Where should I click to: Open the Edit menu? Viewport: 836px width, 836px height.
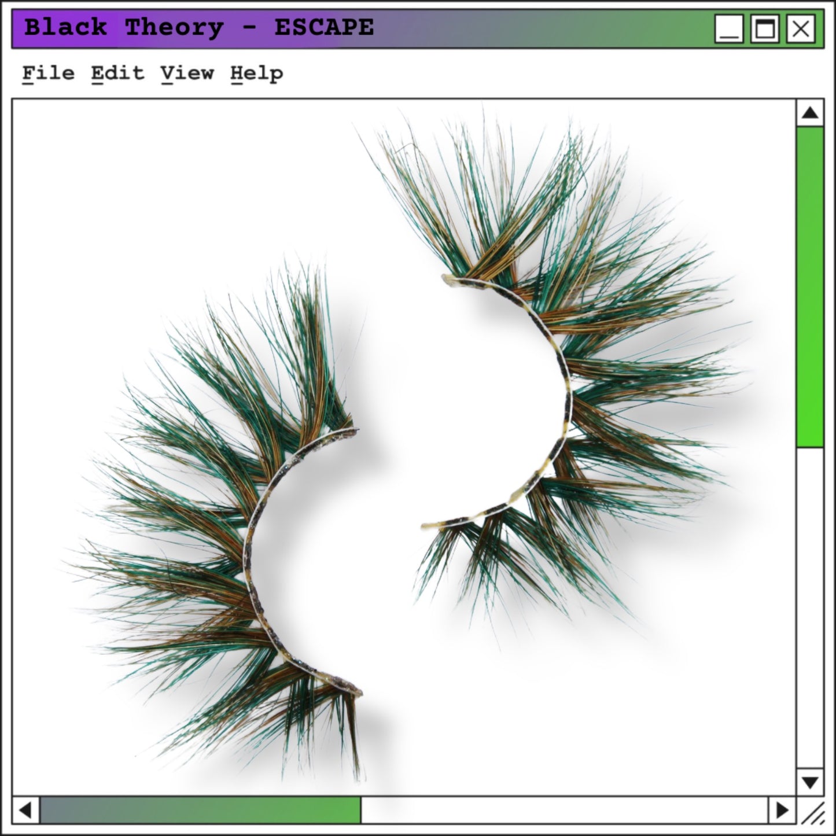tap(117, 73)
